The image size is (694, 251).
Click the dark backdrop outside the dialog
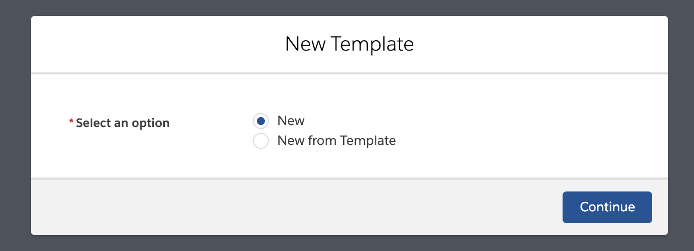[x=15, y=124]
